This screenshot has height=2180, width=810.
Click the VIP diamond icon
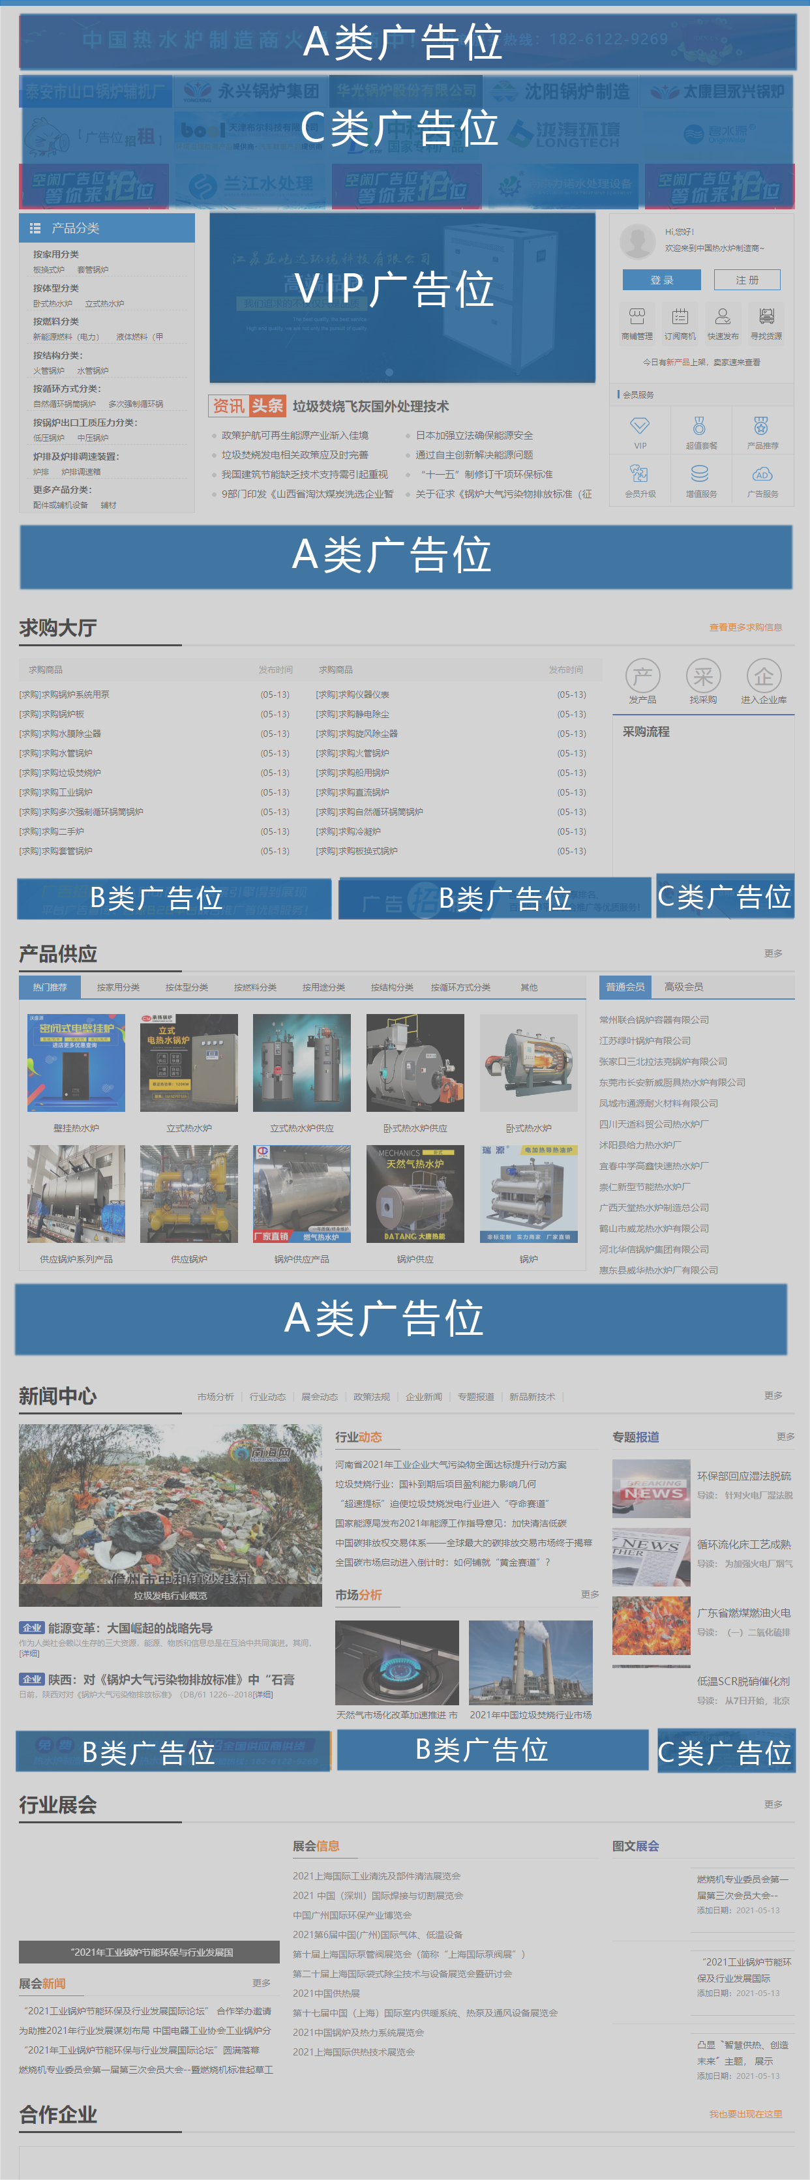click(640, 426)
